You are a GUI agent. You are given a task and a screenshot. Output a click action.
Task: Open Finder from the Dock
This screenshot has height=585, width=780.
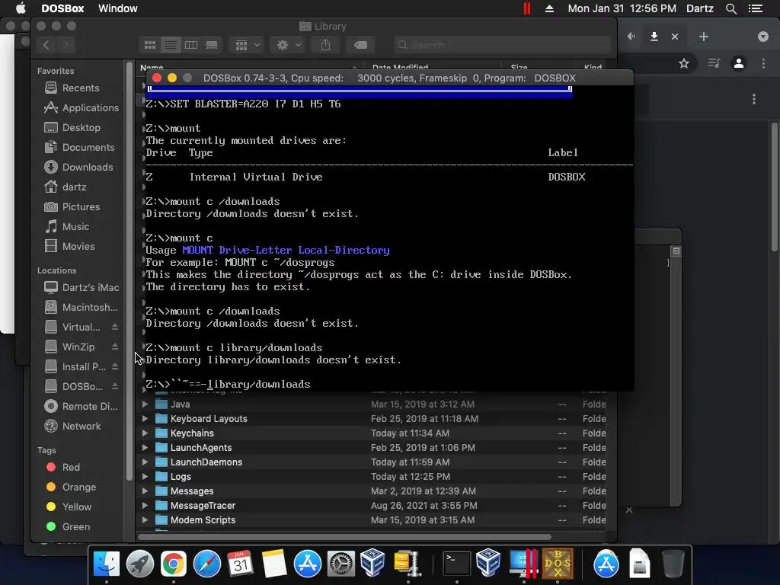point(107,564)
